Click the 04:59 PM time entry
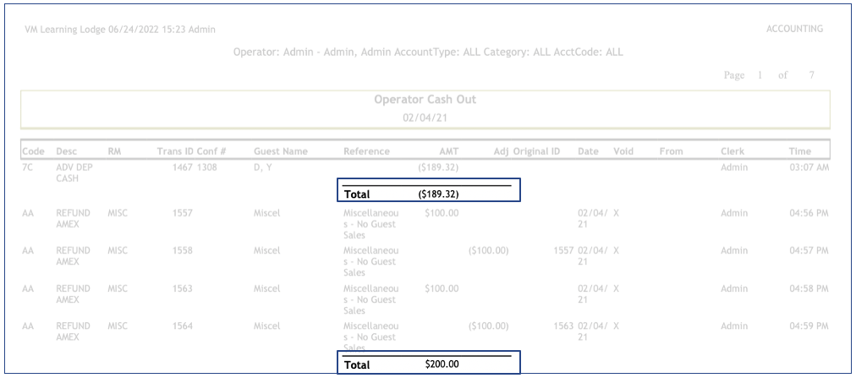Screen dimensions: 856x378 point(808,326)
